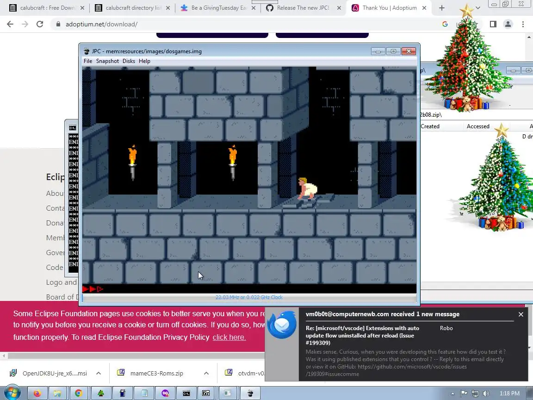This screenshot has width=533, height=400.
Task: Switch to the calubcraft directory listing tab
Action: tap(133, 7)
